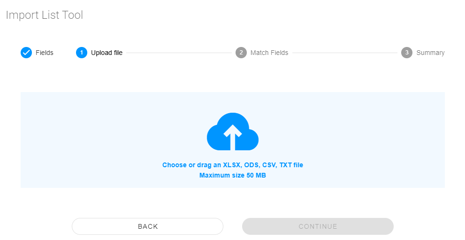Viewport: 465px width, 240px height.
Task: Click the Fields completed checkmark icon
Action: click(x=26, y=53)
